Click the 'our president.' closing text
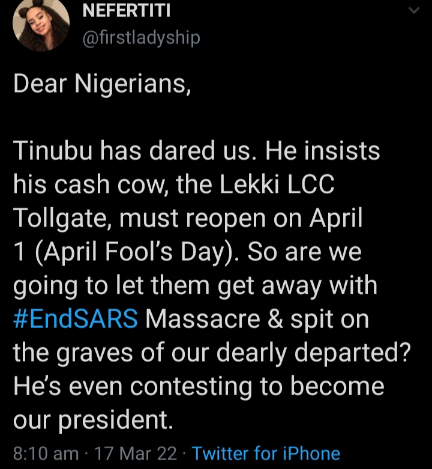The width and height of the screenshot is (432, 469). 93,420
